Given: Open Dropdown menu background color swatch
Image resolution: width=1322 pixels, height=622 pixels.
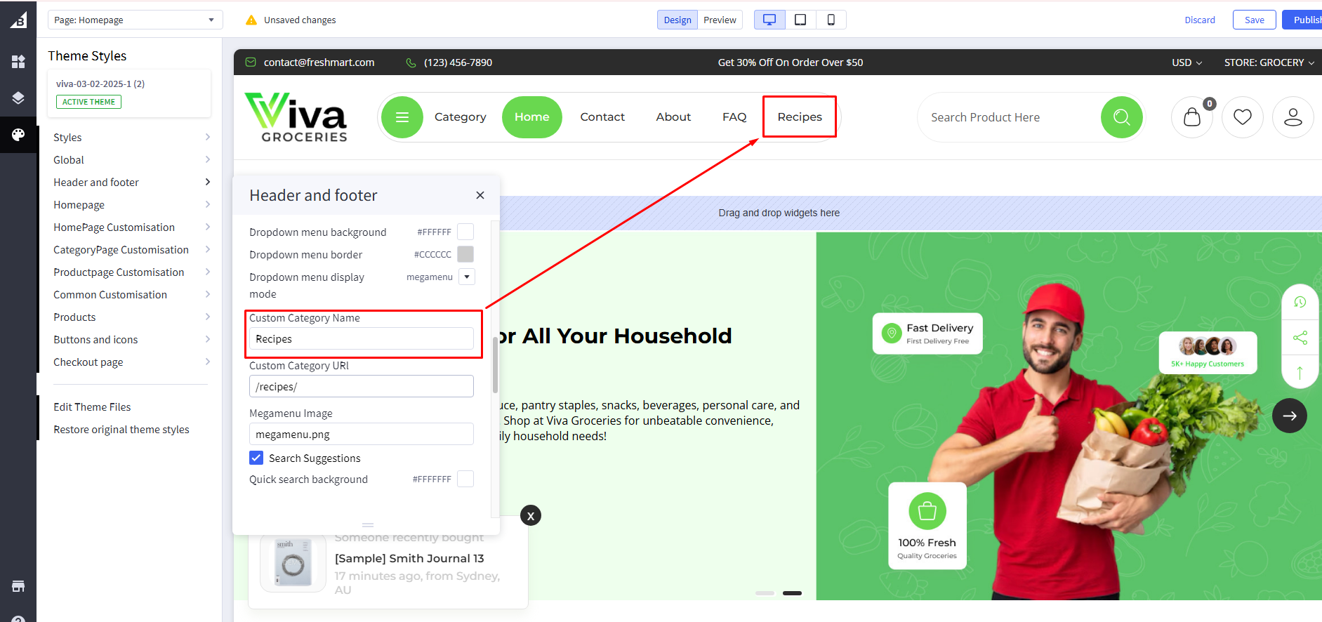Looking at the screenshot, I should 465,232.
